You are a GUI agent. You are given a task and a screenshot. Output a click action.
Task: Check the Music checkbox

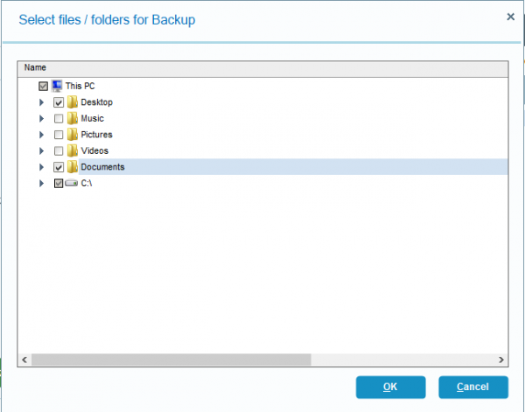[x=59, y=118]
